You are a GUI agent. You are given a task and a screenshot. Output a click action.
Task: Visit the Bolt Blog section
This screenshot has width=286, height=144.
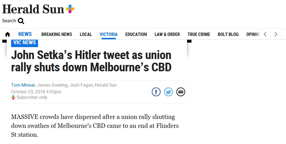(228, 34)
